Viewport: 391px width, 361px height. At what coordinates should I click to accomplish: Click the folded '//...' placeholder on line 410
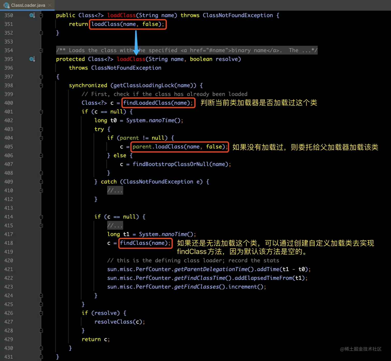(x=115, y=191)
